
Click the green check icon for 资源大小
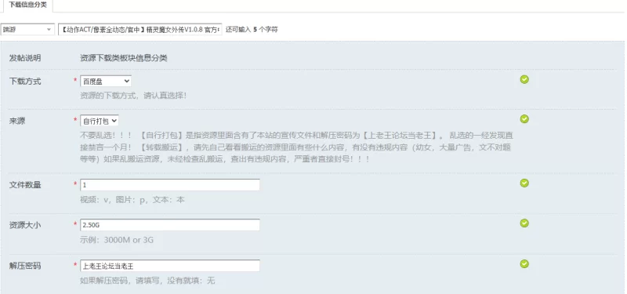pyautogui.click(x=524, y=223)
